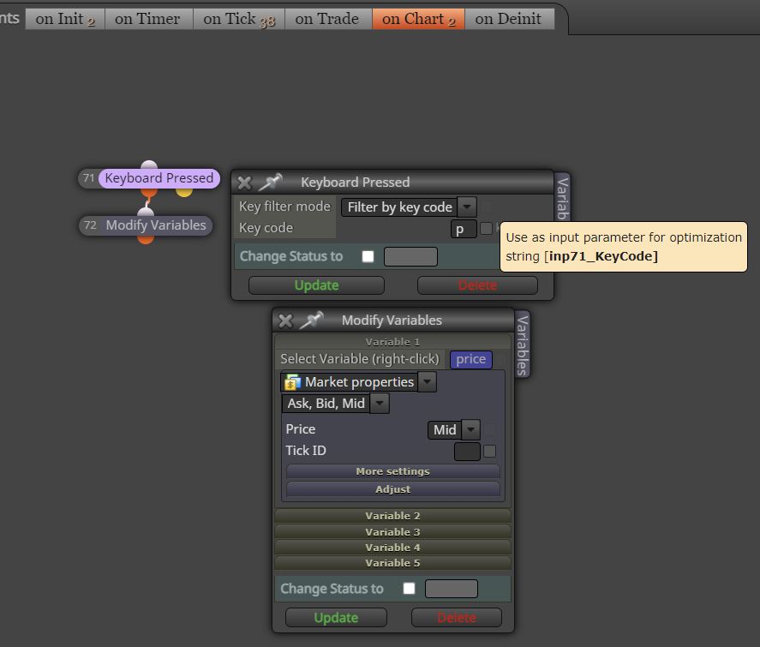Expand the Variable 5 section
This screenshot has width=760, height=647.
(392, 563)
